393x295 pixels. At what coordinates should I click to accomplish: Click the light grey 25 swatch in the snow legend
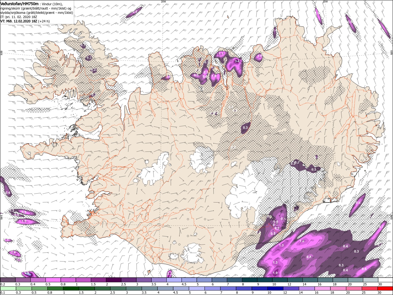pos(370,280)
